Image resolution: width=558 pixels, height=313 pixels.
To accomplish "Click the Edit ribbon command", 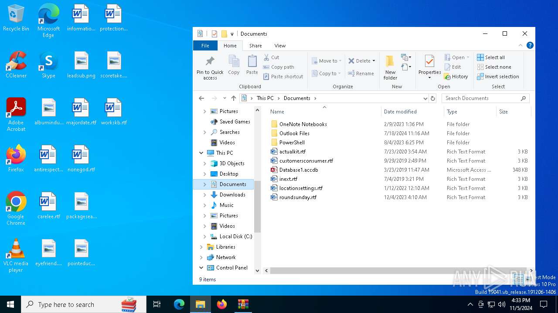I will click(x=453, y=67).
